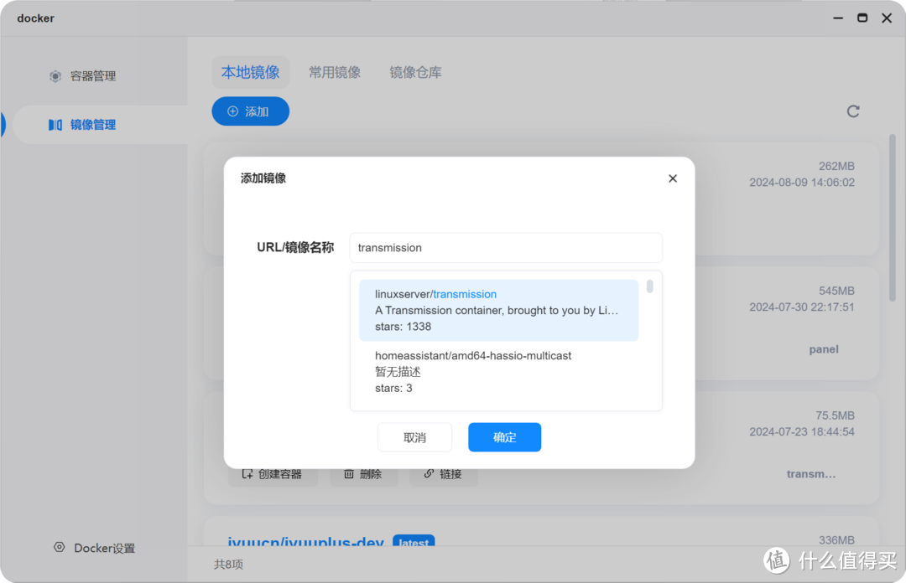This screenshot has width=906, height=583.
Task: Click inside the URL/镜像名称 input field
Action: tap(505, 247)
